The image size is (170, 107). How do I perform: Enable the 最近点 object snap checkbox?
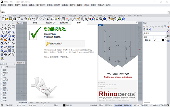click(x=1, y=73)
